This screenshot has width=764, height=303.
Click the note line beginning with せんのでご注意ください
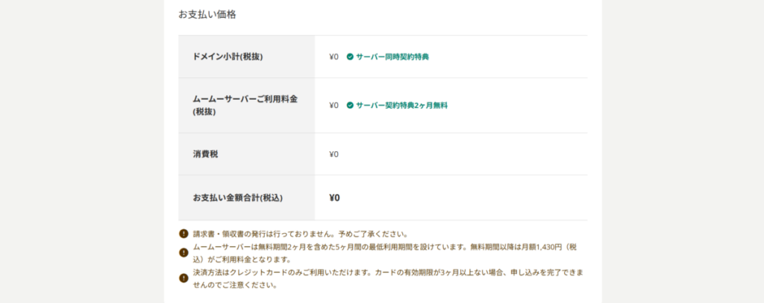point(235,285)
